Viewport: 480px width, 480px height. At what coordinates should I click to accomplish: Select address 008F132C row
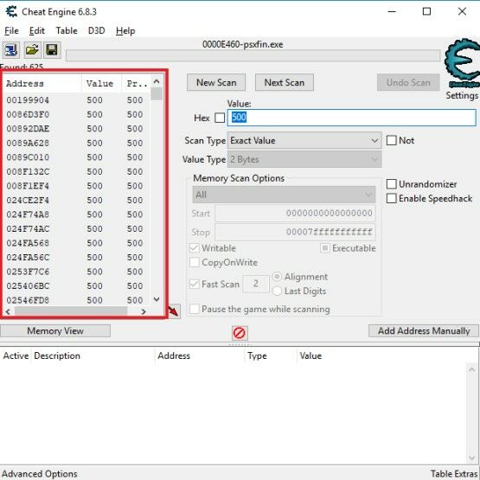76,172
